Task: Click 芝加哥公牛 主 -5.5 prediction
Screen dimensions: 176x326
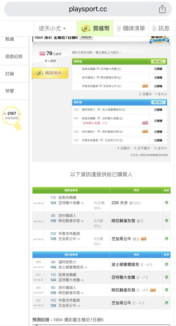Action: pos(128,303)
